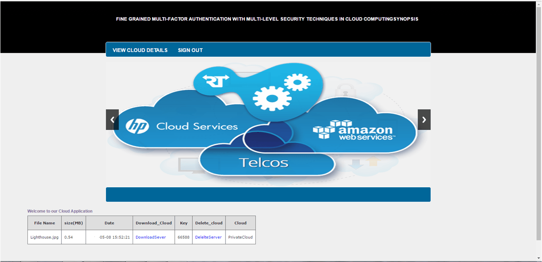Click the DelelteServer link for Lighthouse.jpg

208,237
